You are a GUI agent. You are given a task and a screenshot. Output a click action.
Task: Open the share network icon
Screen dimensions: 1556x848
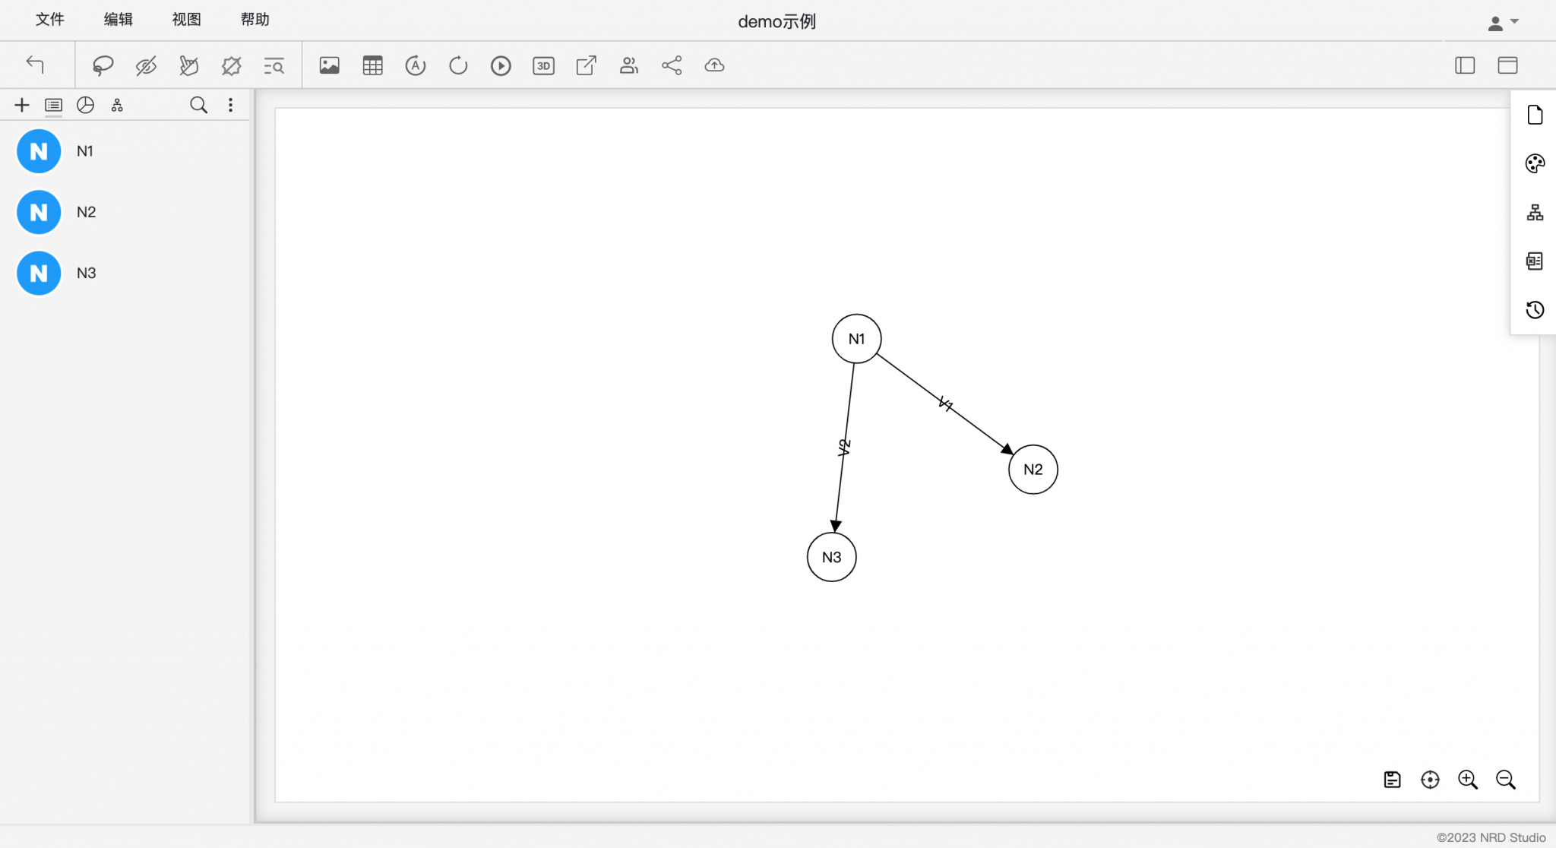pos(672,65)
